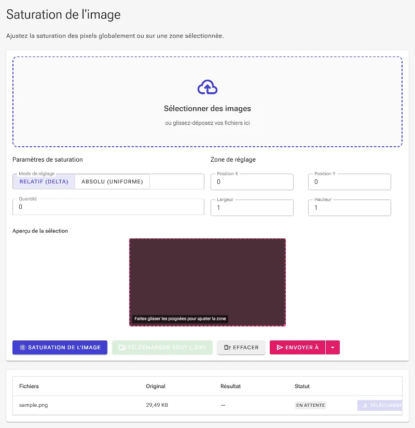Click the Fichiers column header
This screenshot has width=415, height=428.
(29, 386)
